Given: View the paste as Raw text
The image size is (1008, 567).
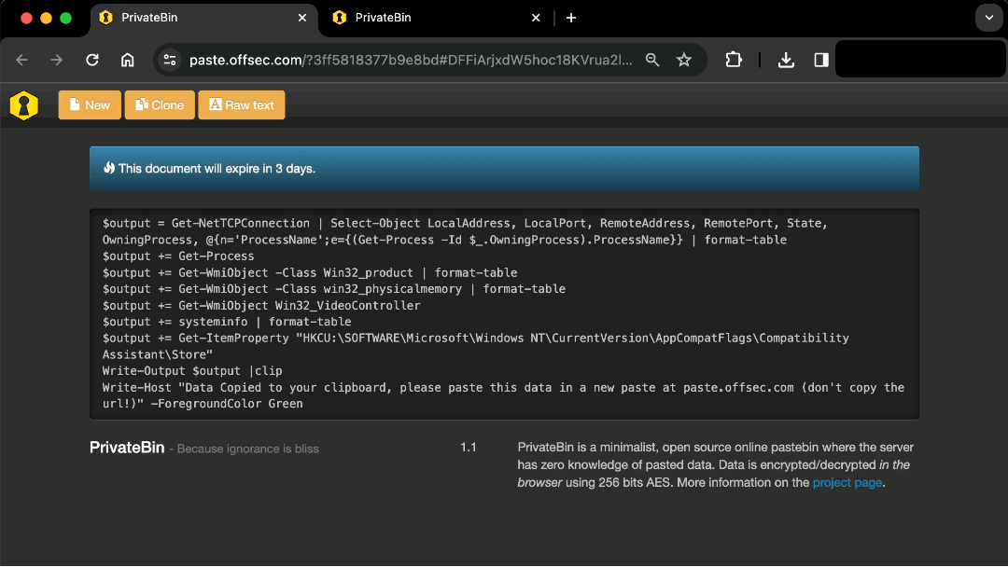Looking at the screenshot, I should coord(242,104).
